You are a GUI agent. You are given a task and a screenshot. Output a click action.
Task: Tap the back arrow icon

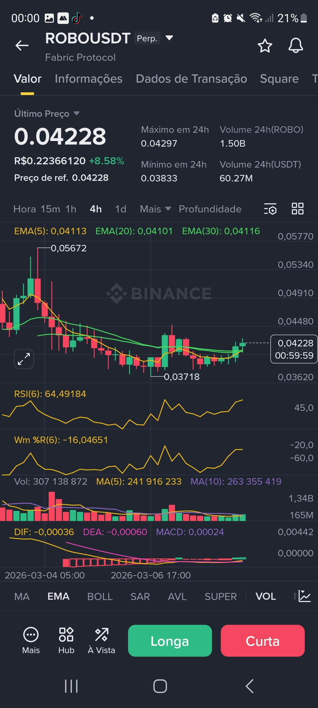pos(22,45)
